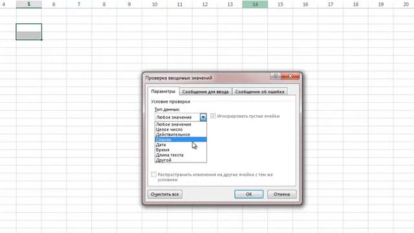This screenshot has height=233, width=414.
Task: Select column header 6
Action: click(x=54, y=5)
